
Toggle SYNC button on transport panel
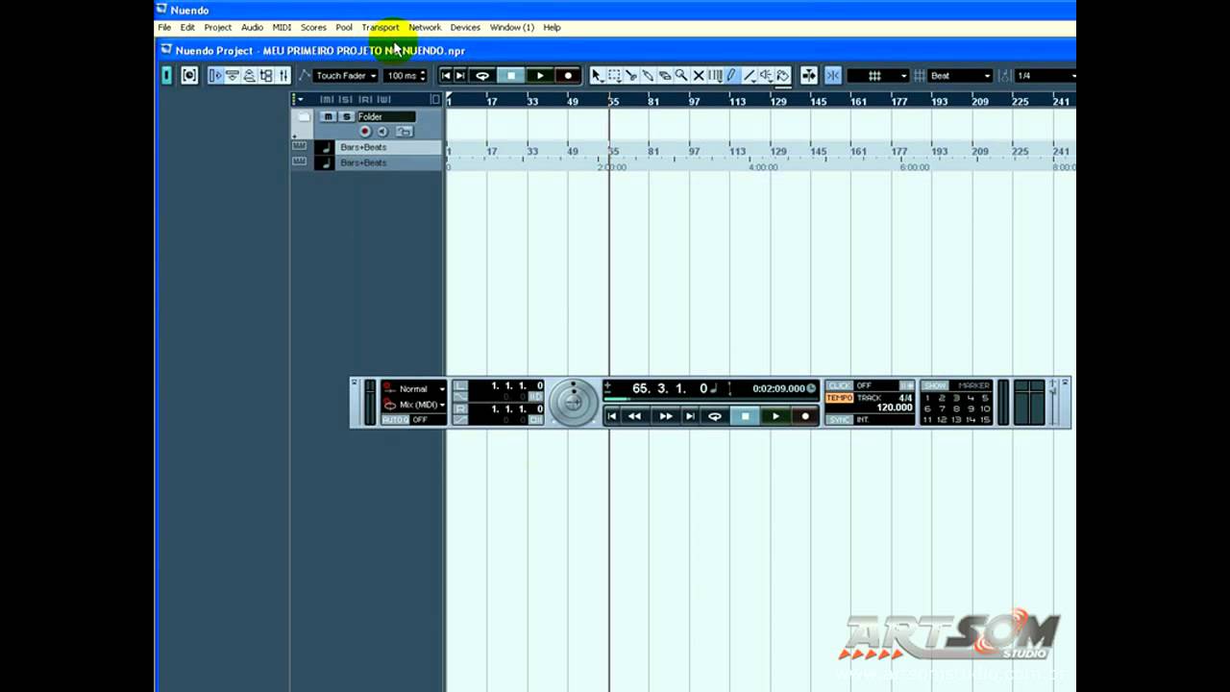pyautogui.click(x=839, y=420)
